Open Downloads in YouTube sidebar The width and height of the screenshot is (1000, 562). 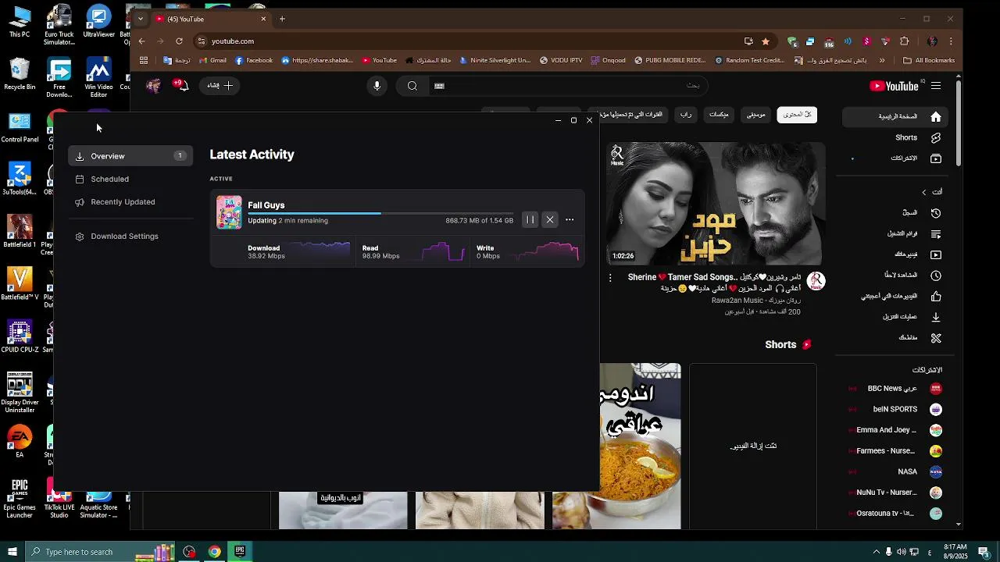point(899,317)
